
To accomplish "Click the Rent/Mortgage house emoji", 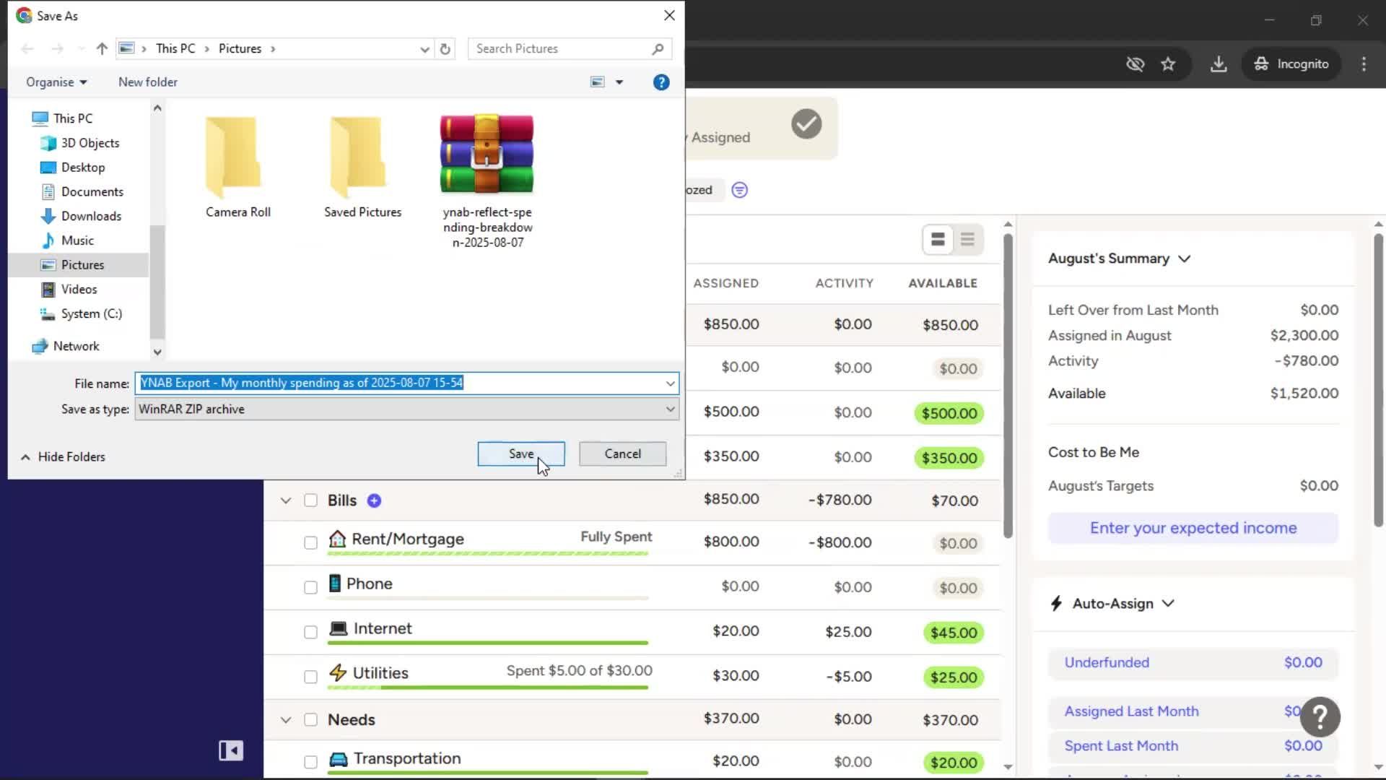I will tap(337, 539).
